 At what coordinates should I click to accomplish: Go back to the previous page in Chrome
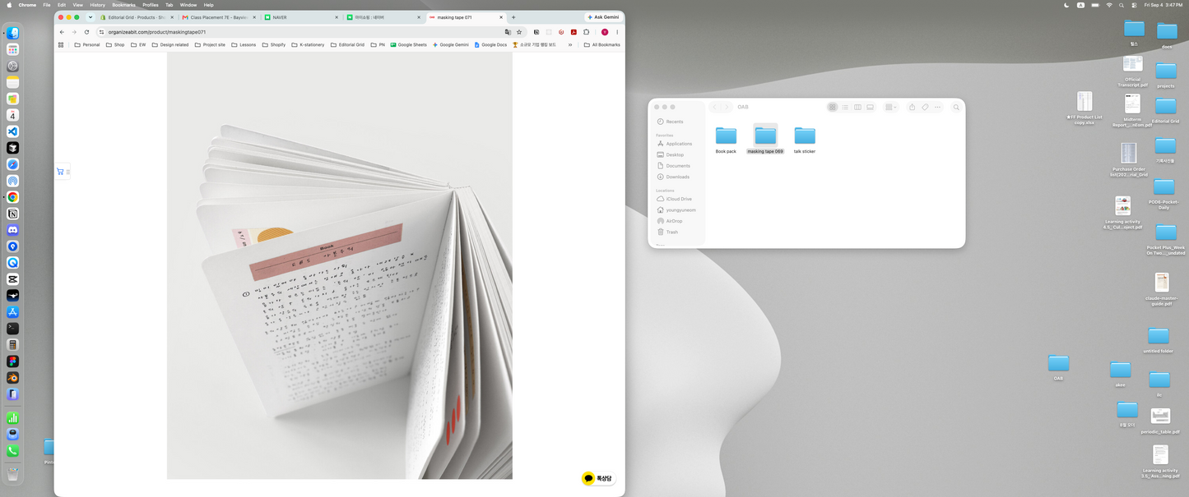[x=62, y=32]
